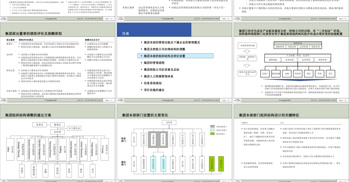The image size is (349, 182).
Task: Select the light blue 业务拓展部 box
Action: tap(153, 164)
